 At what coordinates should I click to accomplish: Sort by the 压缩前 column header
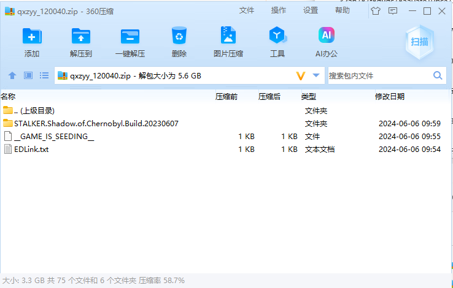pos(226,97)
